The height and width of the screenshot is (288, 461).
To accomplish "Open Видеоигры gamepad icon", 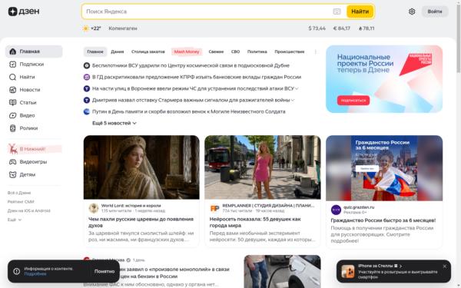I will [12, 161].
